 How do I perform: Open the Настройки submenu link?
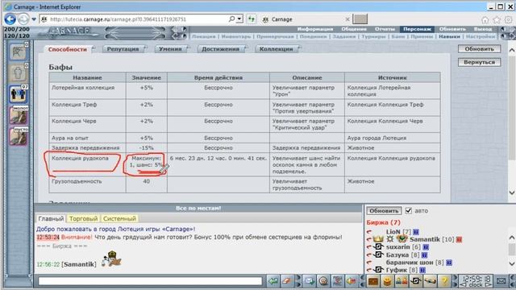tap(481, 36)
